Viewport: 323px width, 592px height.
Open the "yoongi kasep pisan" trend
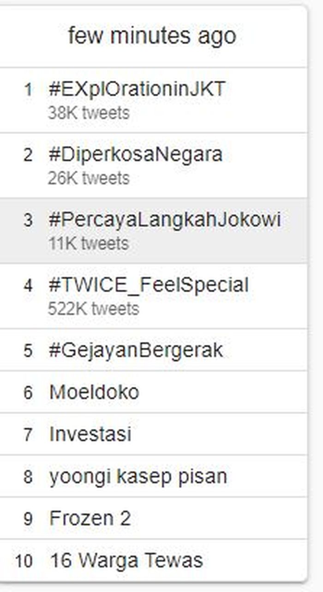(138, 476)
